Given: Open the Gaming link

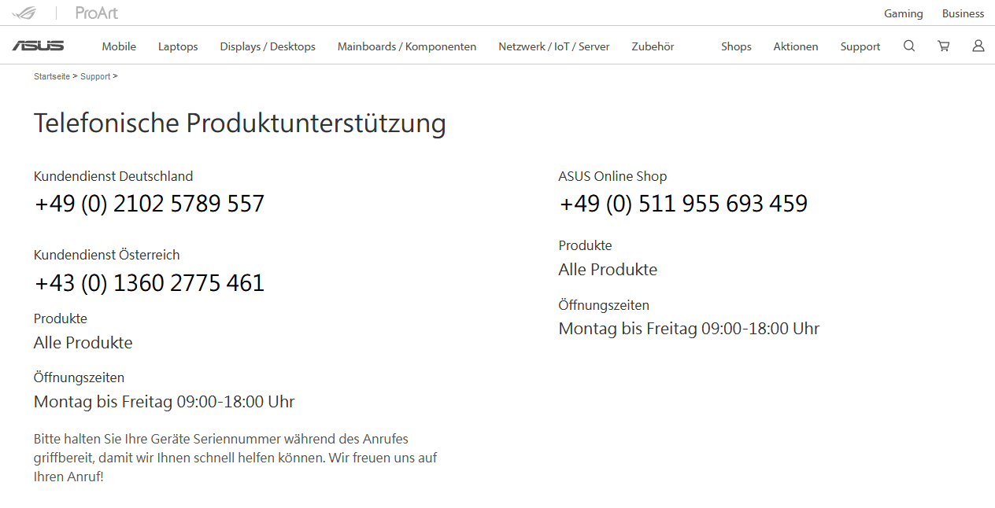Looking at the screenshot, I should coord(904,13).
